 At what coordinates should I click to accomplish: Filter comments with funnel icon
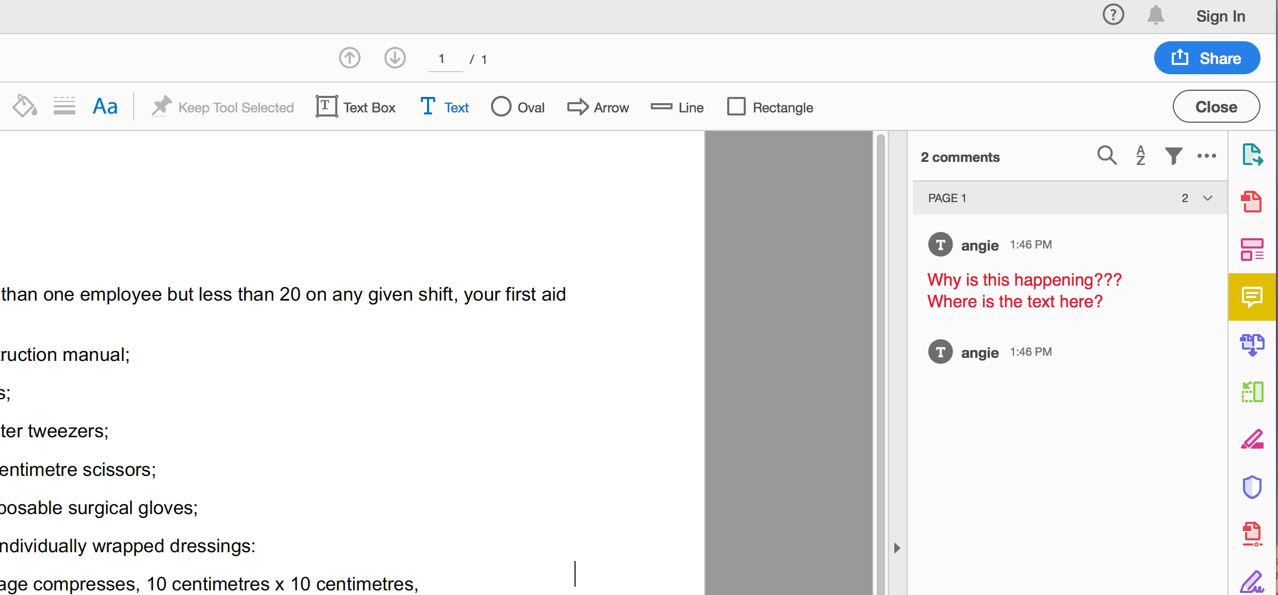pos(1173,156)
